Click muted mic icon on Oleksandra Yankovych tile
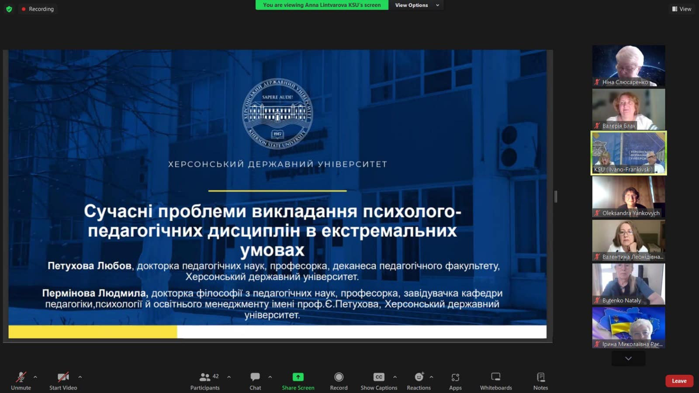The height and width of the screenshot is (393, 699). [597, 213]
